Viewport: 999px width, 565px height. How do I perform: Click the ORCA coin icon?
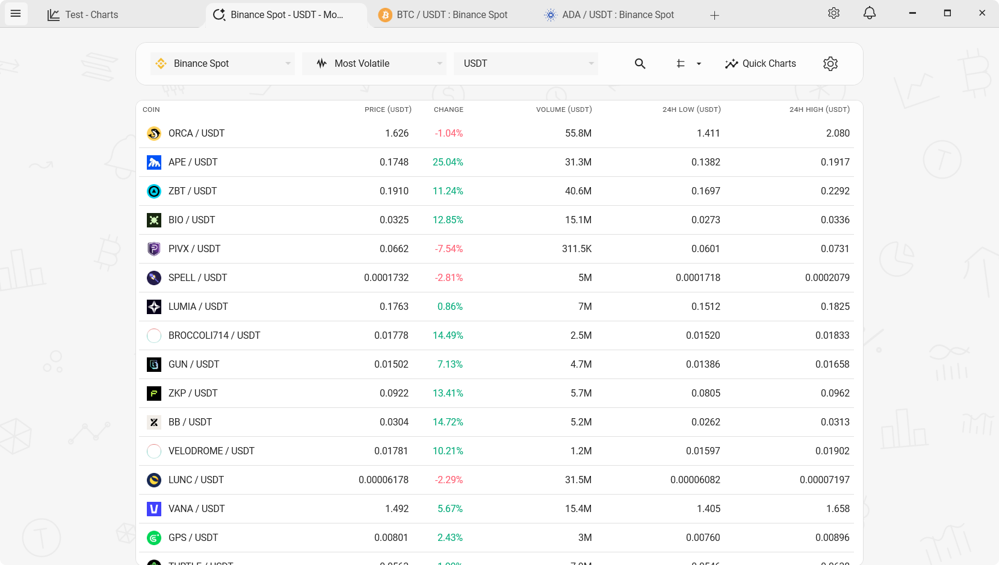point(154,134)
